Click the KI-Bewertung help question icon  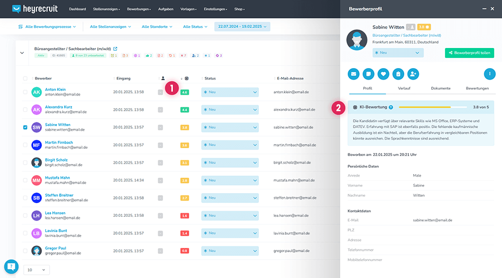pyautogui.click(x=391, y=107)
